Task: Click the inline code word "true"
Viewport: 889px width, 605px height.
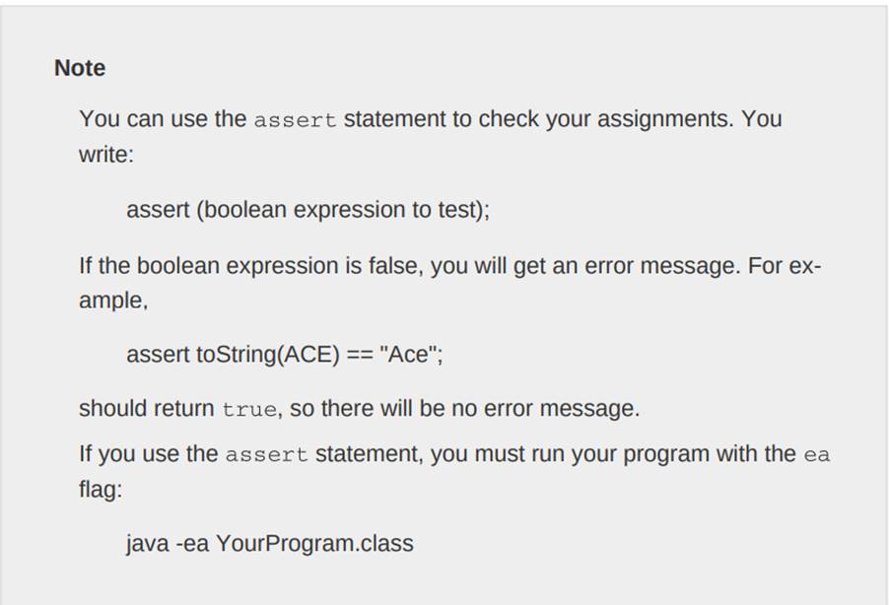Action: pyautogui.click(x=249, y=410)
